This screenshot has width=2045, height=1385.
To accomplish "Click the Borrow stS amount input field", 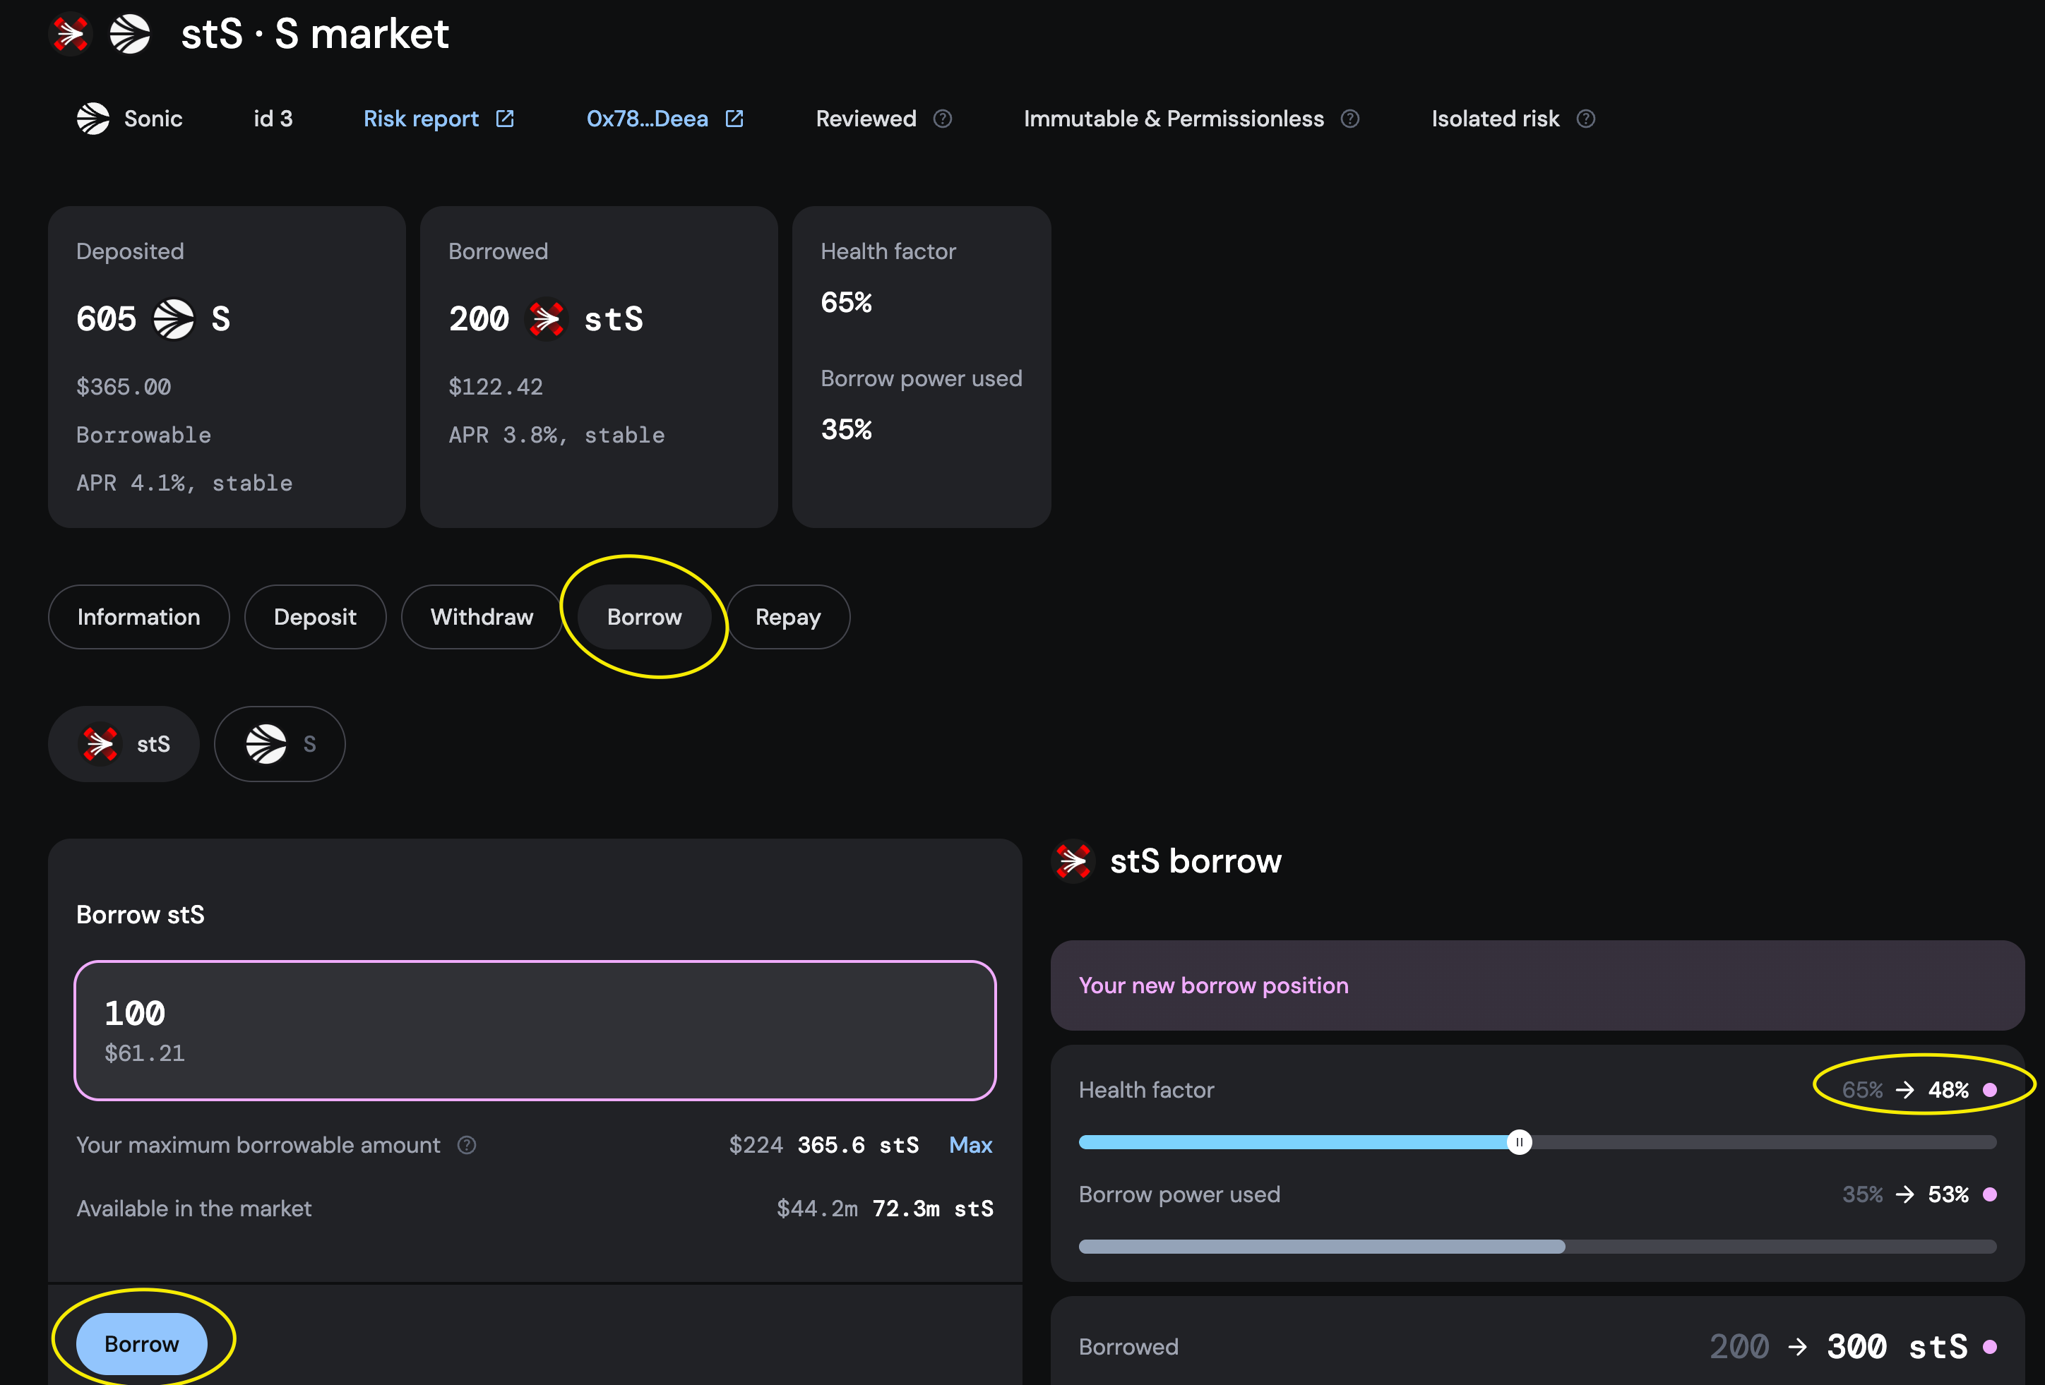I will click(535, 1031).
